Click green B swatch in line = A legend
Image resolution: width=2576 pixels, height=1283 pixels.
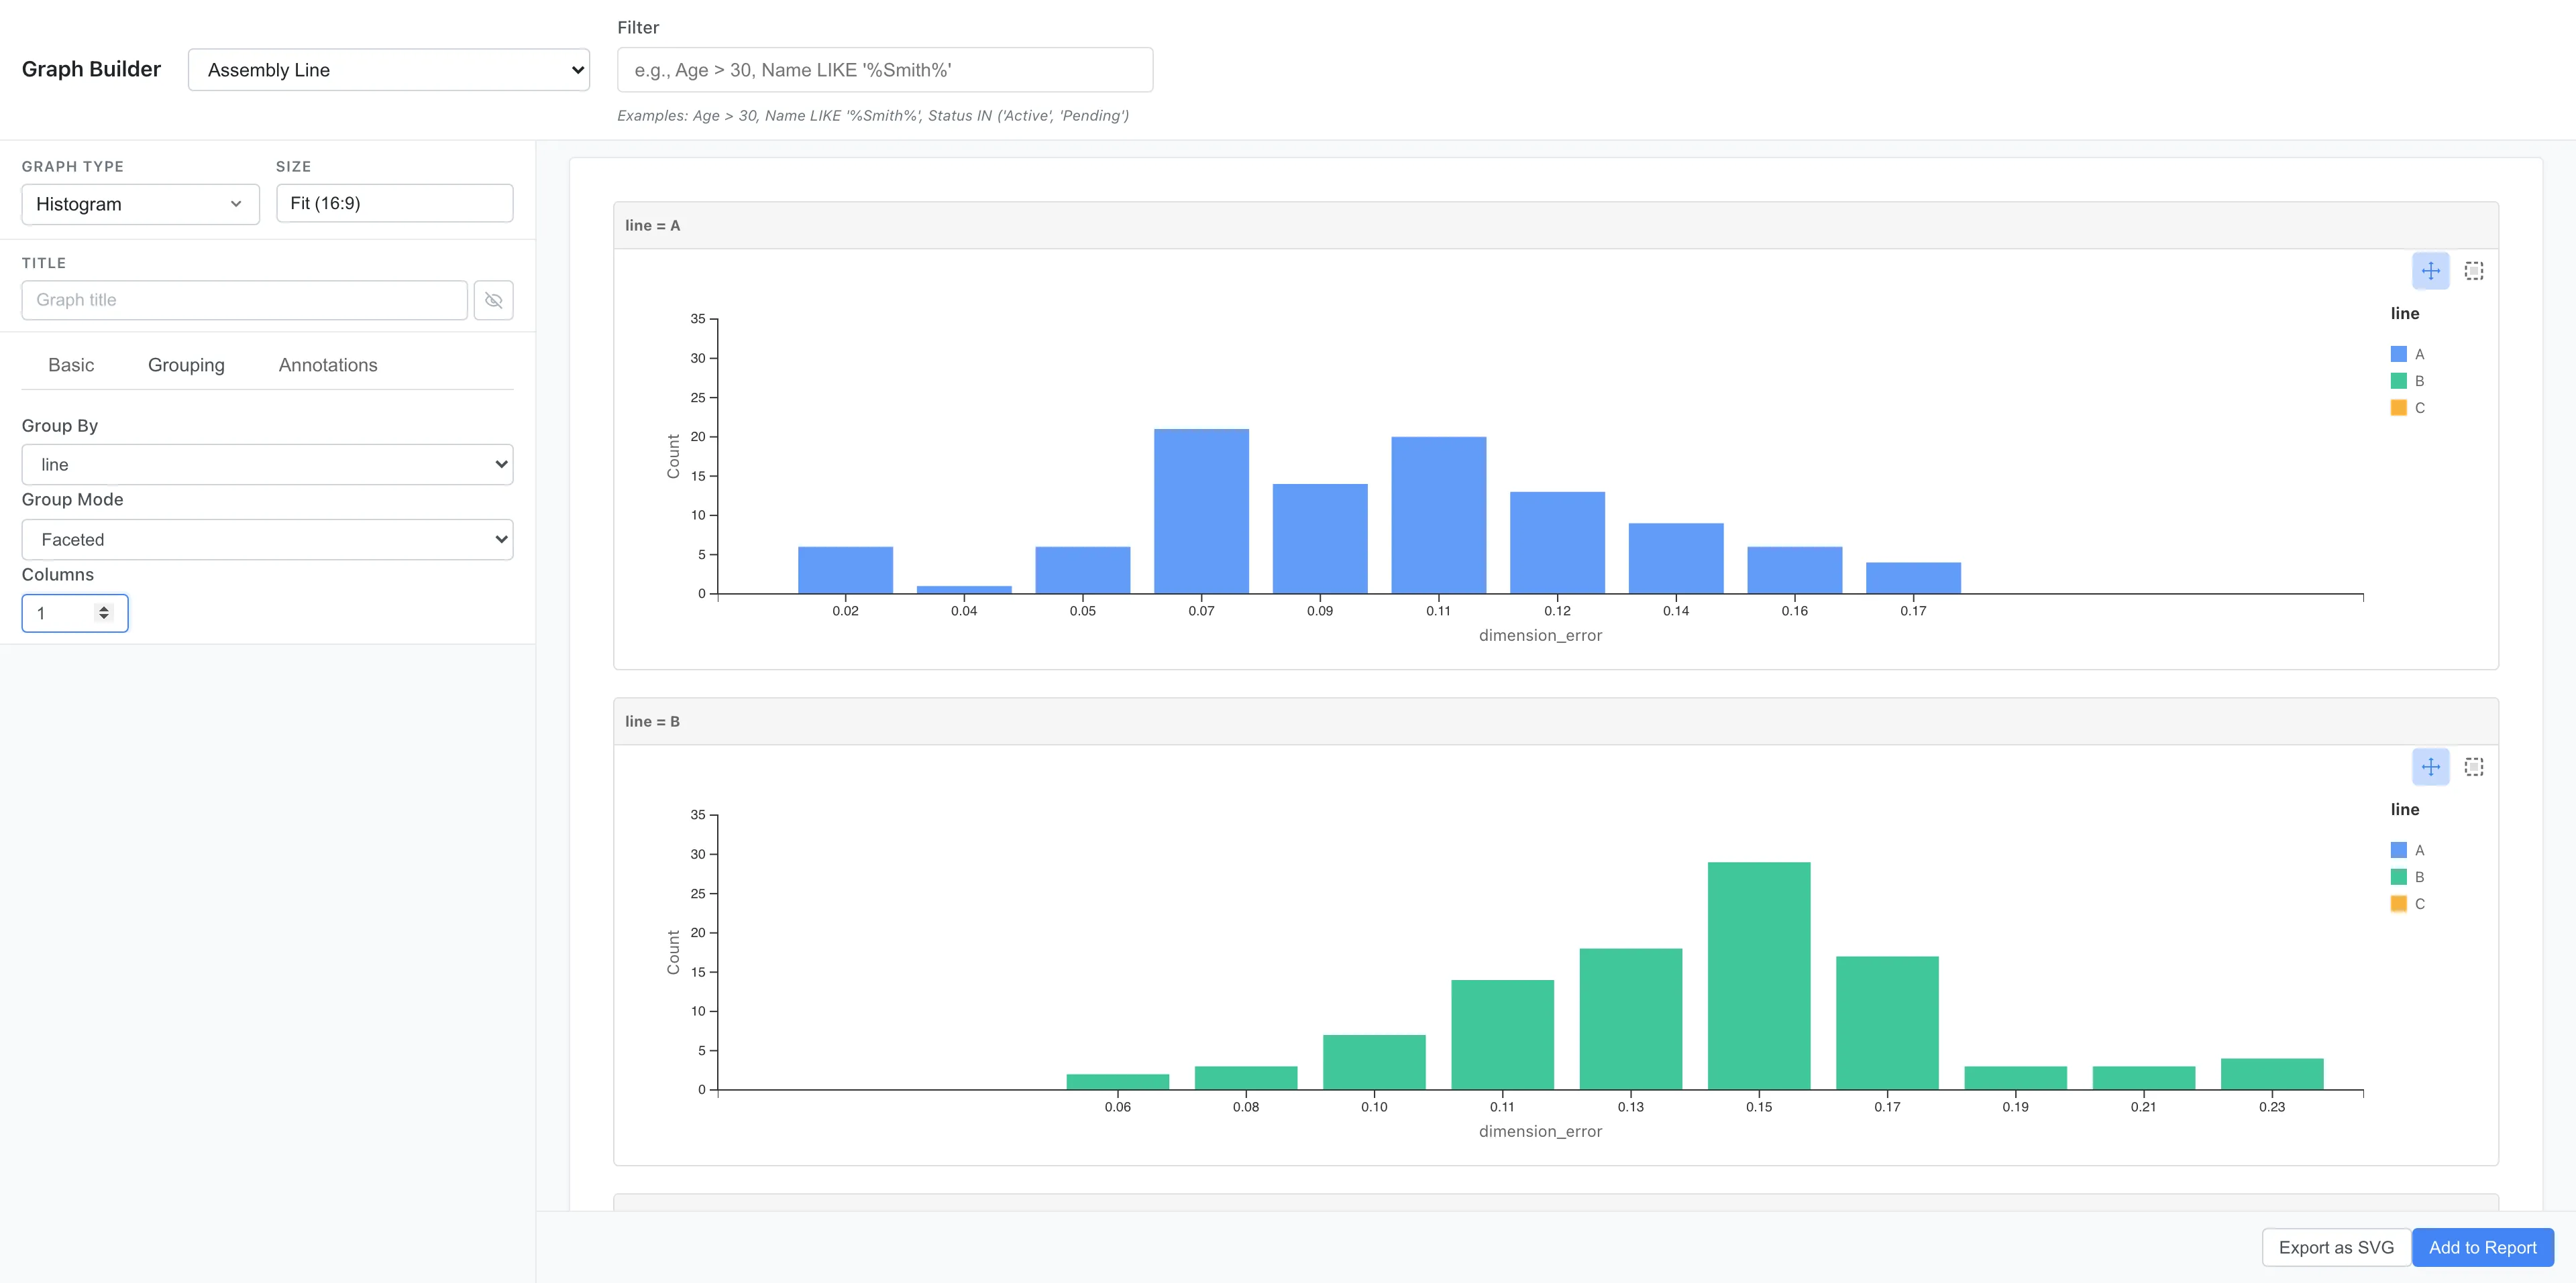2398,381
